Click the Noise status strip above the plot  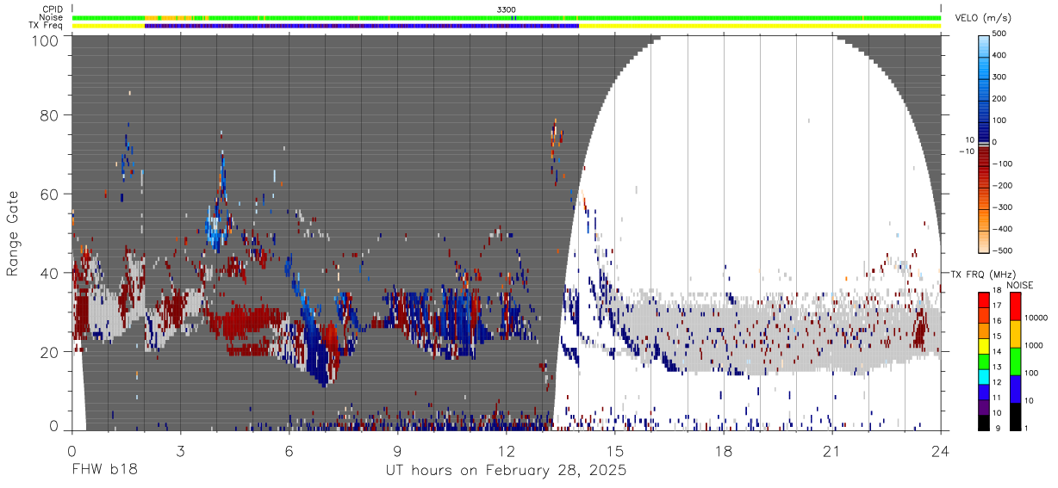(x=507, y=17)
